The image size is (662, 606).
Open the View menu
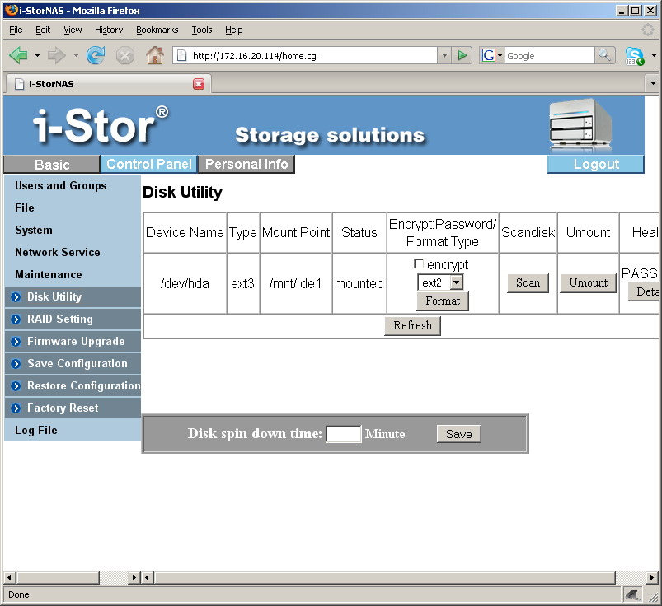click(73, 30)
